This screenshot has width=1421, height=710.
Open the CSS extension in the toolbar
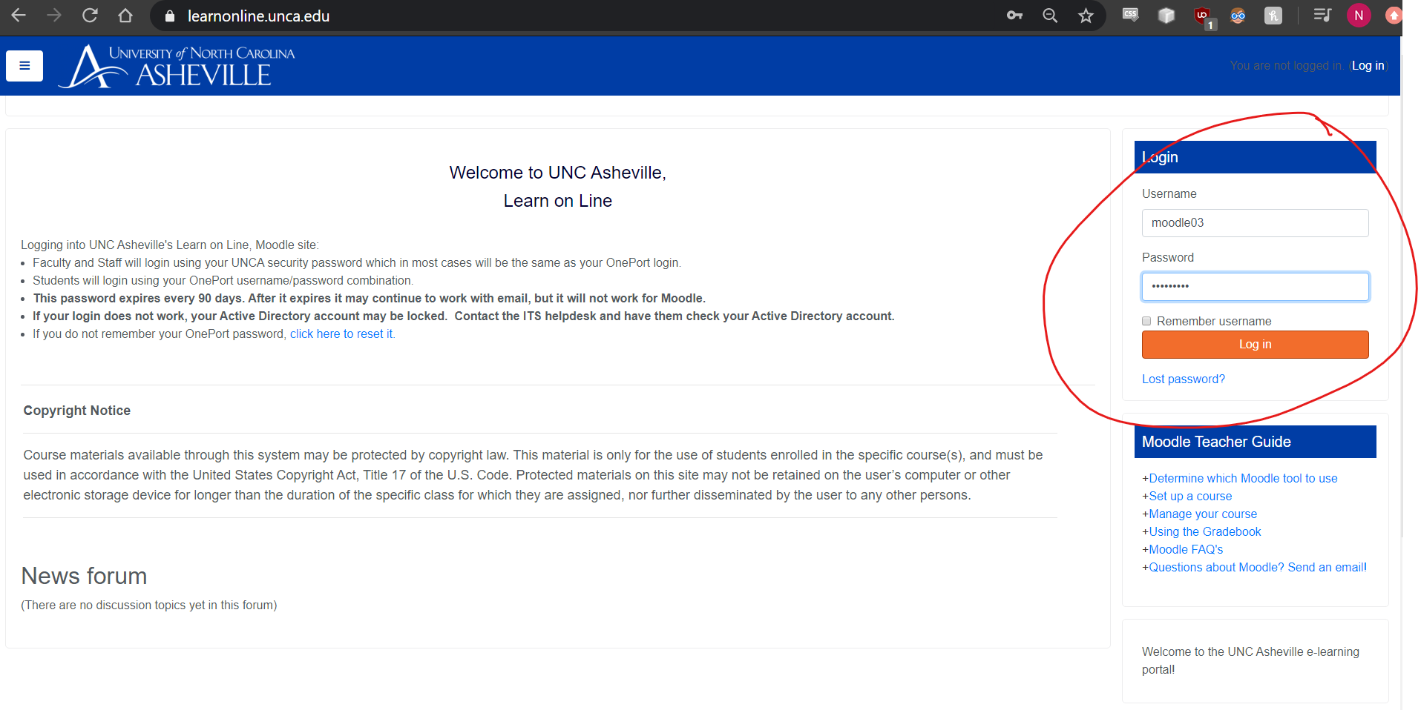(x=1129, y=16)
